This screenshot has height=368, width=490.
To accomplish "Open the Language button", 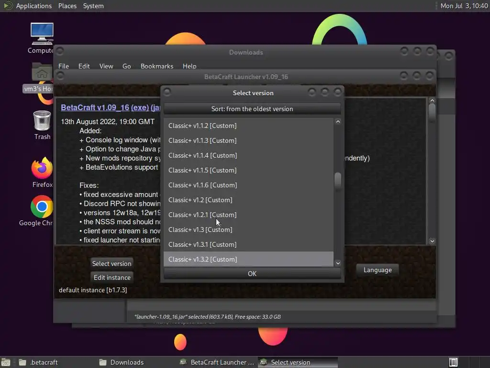I will (x=378, y=270).
